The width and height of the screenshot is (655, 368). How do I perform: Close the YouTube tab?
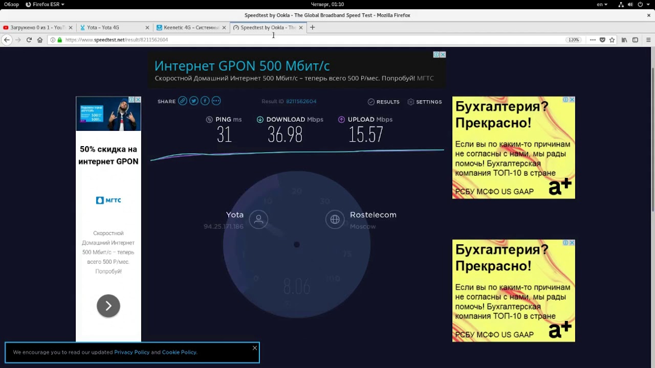tap(71, 28)
